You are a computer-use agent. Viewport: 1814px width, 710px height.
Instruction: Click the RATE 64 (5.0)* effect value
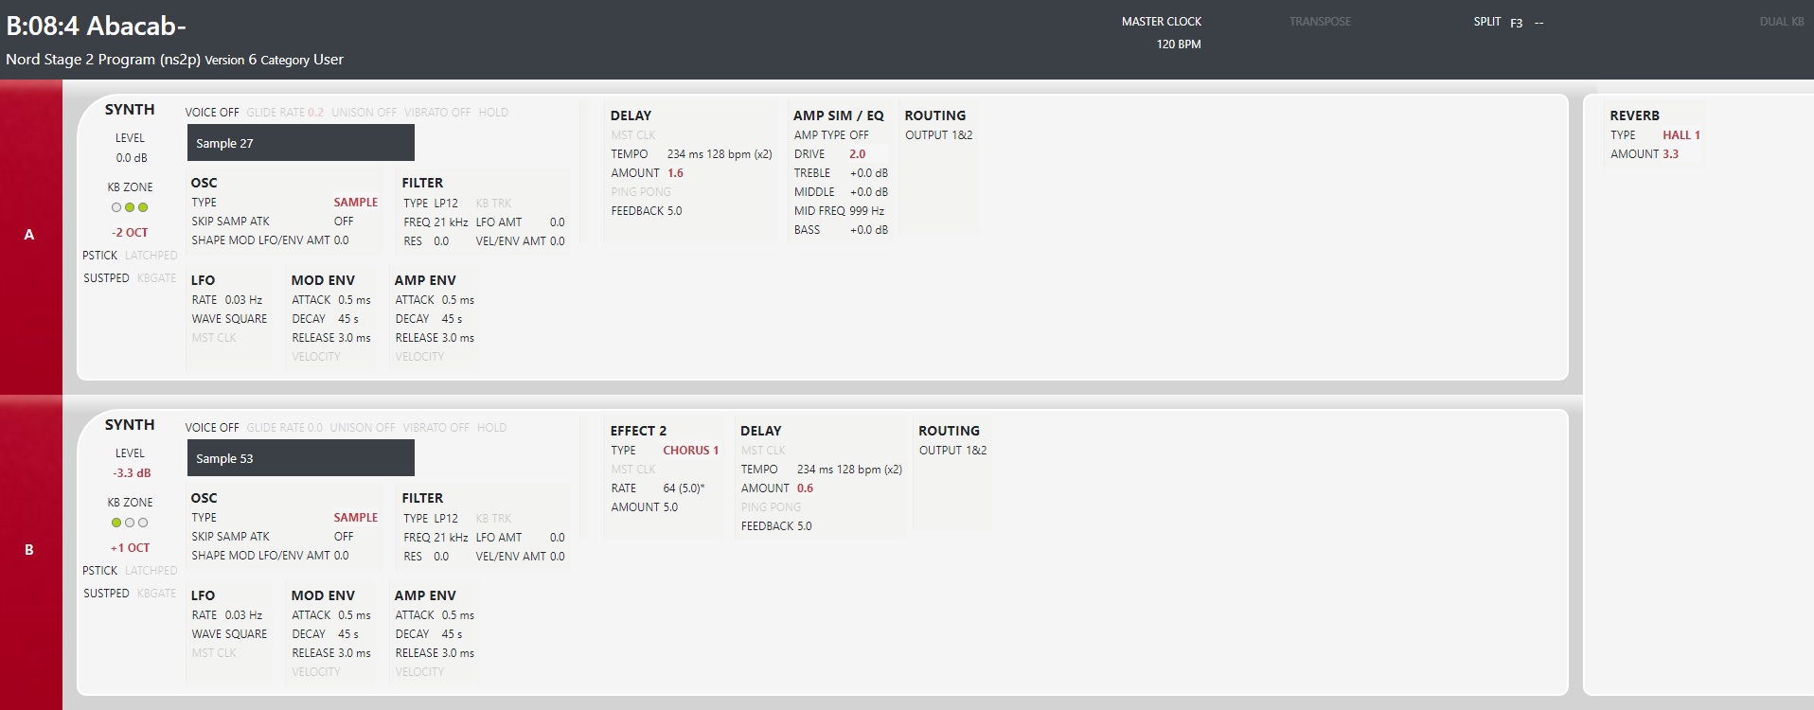(684, 488)
